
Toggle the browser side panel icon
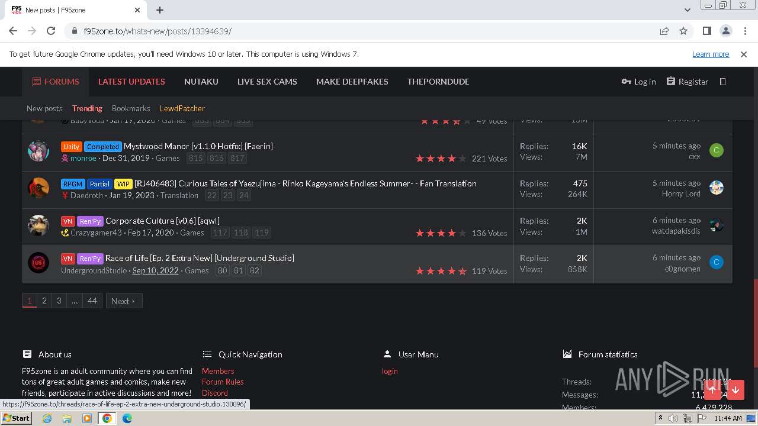click(706, 31)
